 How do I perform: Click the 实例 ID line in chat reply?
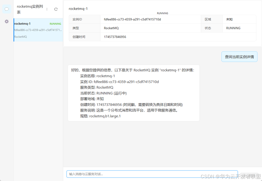pyautogui.click(x=119, y=82)
